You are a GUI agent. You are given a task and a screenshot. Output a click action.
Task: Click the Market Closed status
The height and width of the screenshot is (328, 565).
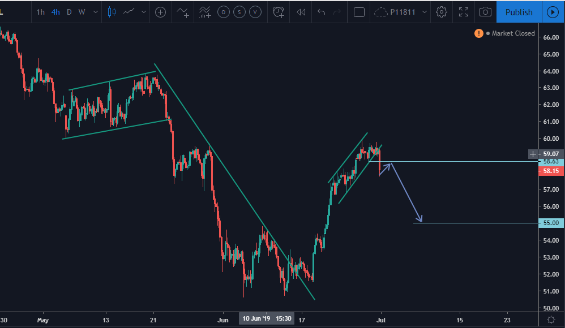[513, 33]
